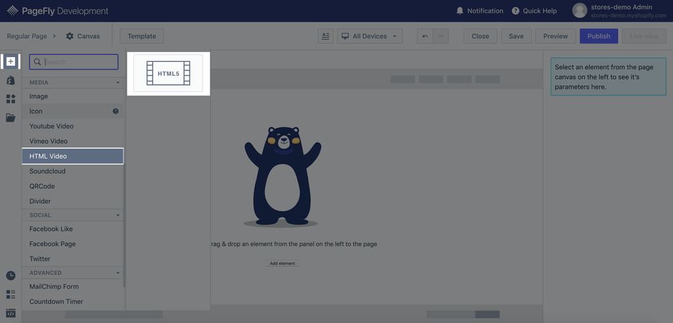This screenshot has width=673, height=323.
Task: Open the clock history icon
Action: pos(11,276)
